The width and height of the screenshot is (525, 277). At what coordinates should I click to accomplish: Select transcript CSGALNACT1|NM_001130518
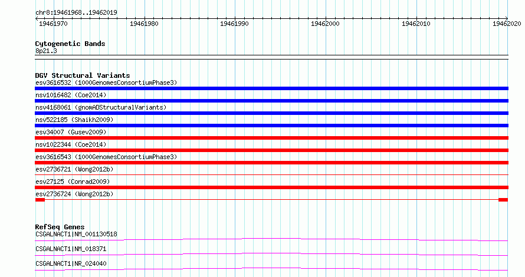[x=76, y=234]
